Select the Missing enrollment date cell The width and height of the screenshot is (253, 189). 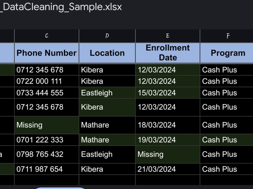pos(168,154)
